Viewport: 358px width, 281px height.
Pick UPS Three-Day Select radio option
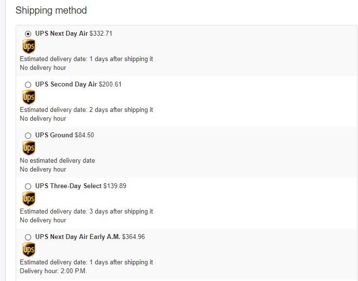[x=28, y=186]
